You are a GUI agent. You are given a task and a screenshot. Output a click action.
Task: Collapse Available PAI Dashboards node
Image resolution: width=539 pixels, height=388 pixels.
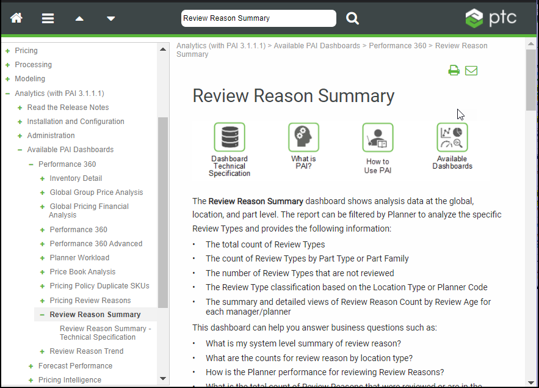(x=20, y=150)
